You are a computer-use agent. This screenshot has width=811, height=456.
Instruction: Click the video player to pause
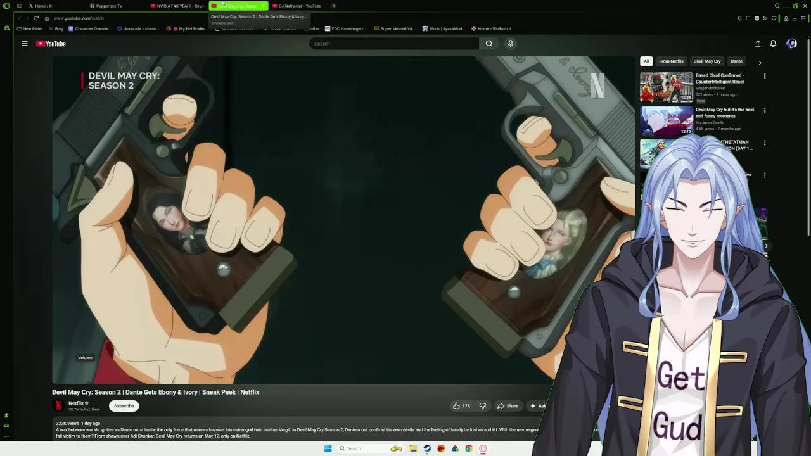pyautogui.click(x=342, y=218)
